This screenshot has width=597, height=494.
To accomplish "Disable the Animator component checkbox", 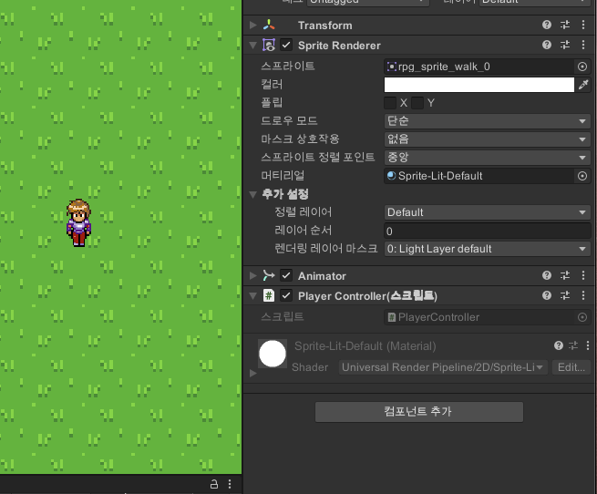I will (x=286, y=275).
